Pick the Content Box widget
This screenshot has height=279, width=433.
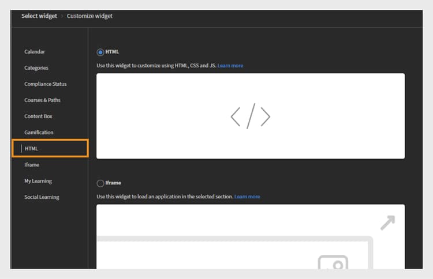coord(38,116)
